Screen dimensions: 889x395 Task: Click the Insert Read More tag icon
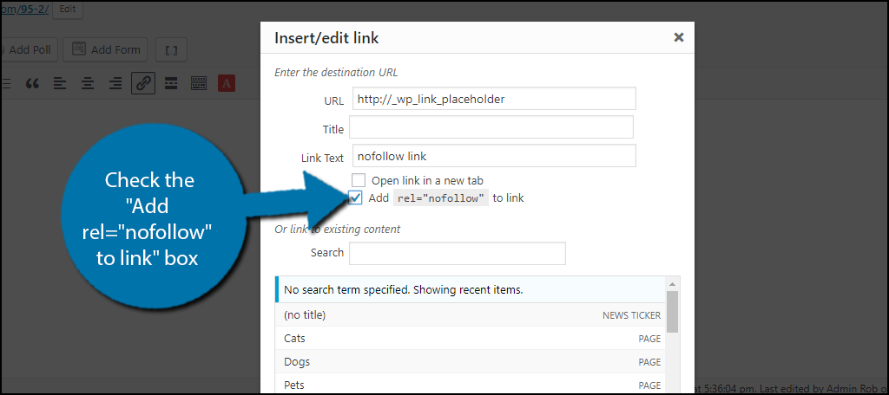[x=171, y=83]
